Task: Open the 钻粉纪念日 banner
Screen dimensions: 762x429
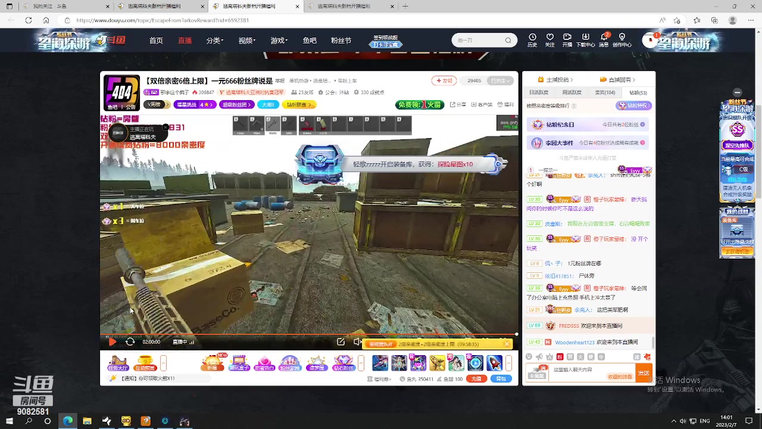Action: coord(589,125)
